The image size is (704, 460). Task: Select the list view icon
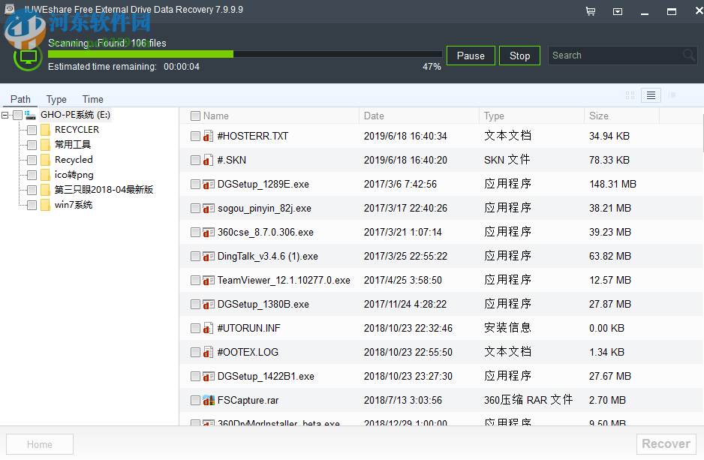[650, 95]
